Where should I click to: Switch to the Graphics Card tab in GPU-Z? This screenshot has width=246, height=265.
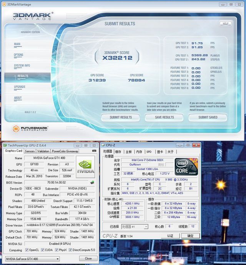(13, 151)
